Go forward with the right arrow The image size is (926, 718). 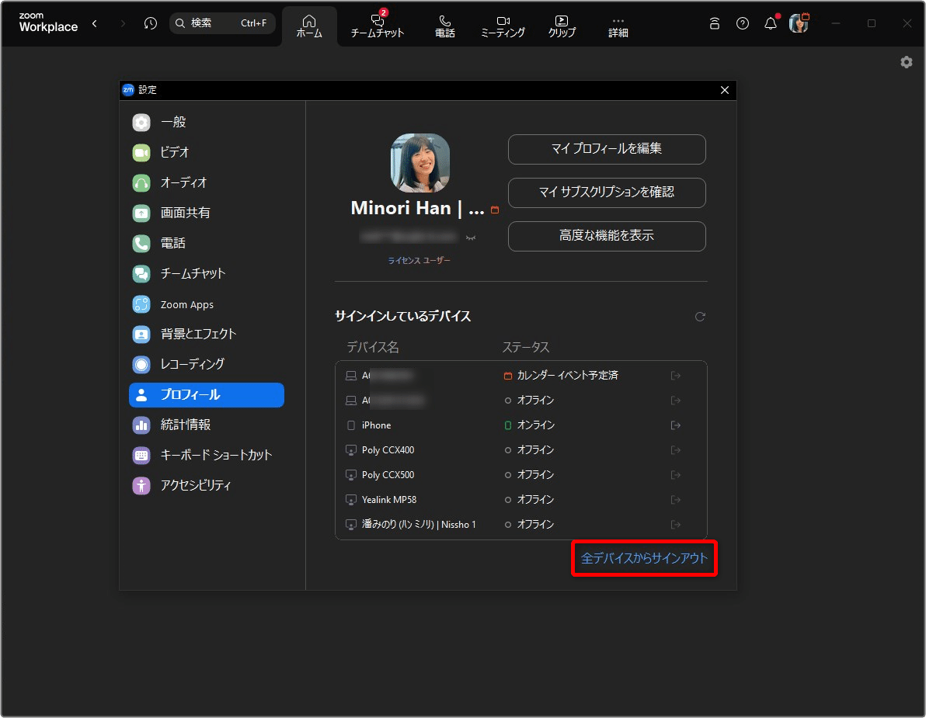[x=123, y=23]
